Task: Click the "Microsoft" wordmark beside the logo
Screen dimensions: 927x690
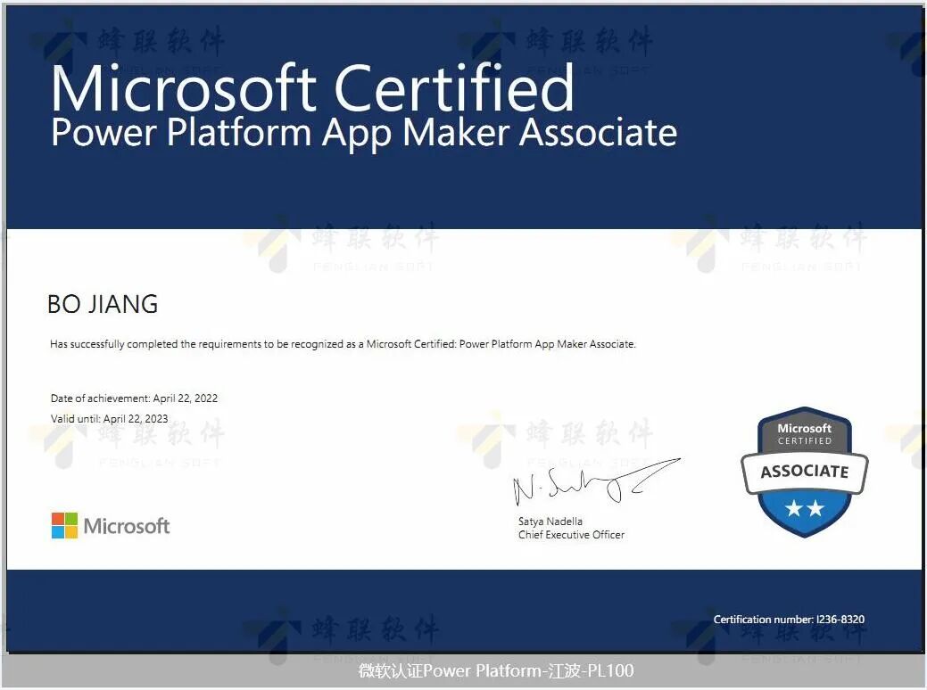Action: [x=127, y=526]
